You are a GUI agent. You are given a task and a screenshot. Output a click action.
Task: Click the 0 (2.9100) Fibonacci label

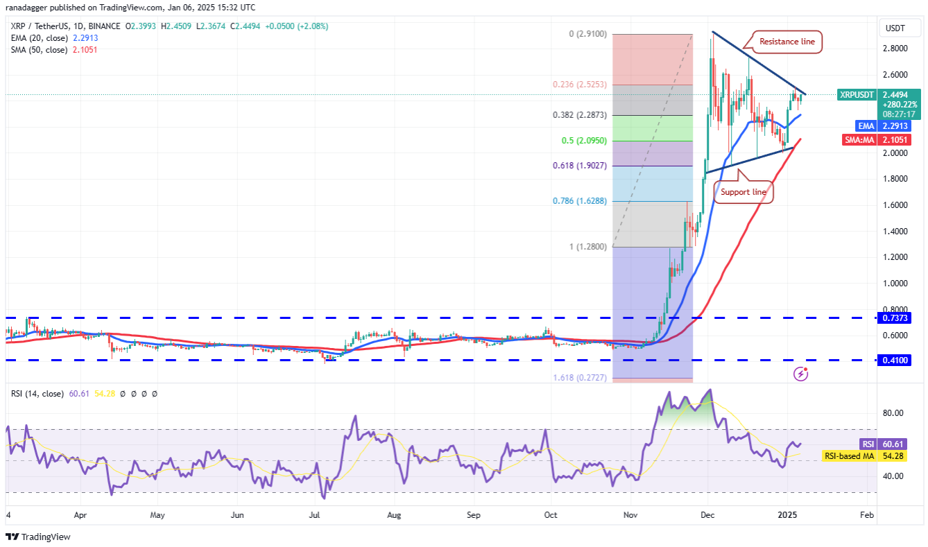(590, 34)
